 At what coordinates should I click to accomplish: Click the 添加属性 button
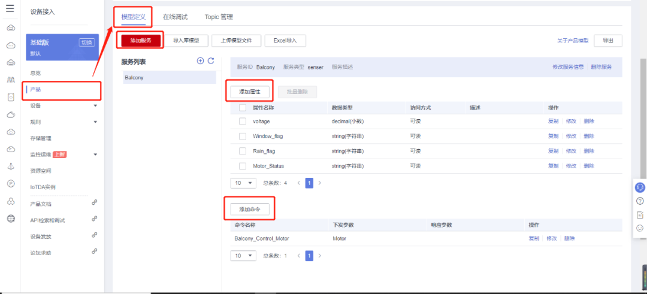coord(250,92)
